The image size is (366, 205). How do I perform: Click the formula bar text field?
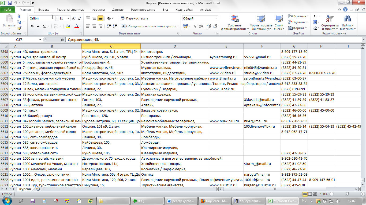(213, 40)
